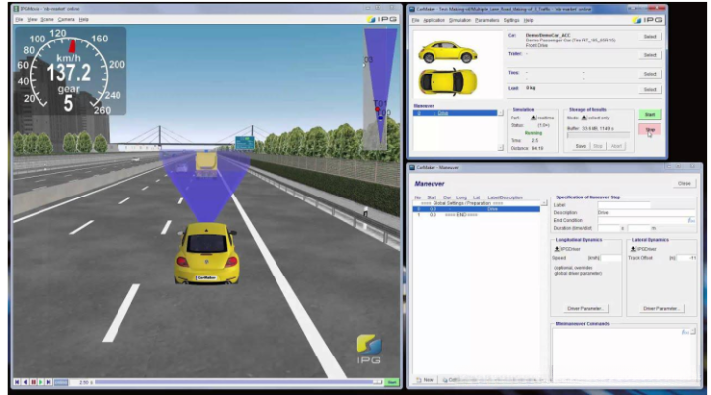Open the Settings menu in CarMaker
Viewport: 711px width, 395px height.
[512, 20]
